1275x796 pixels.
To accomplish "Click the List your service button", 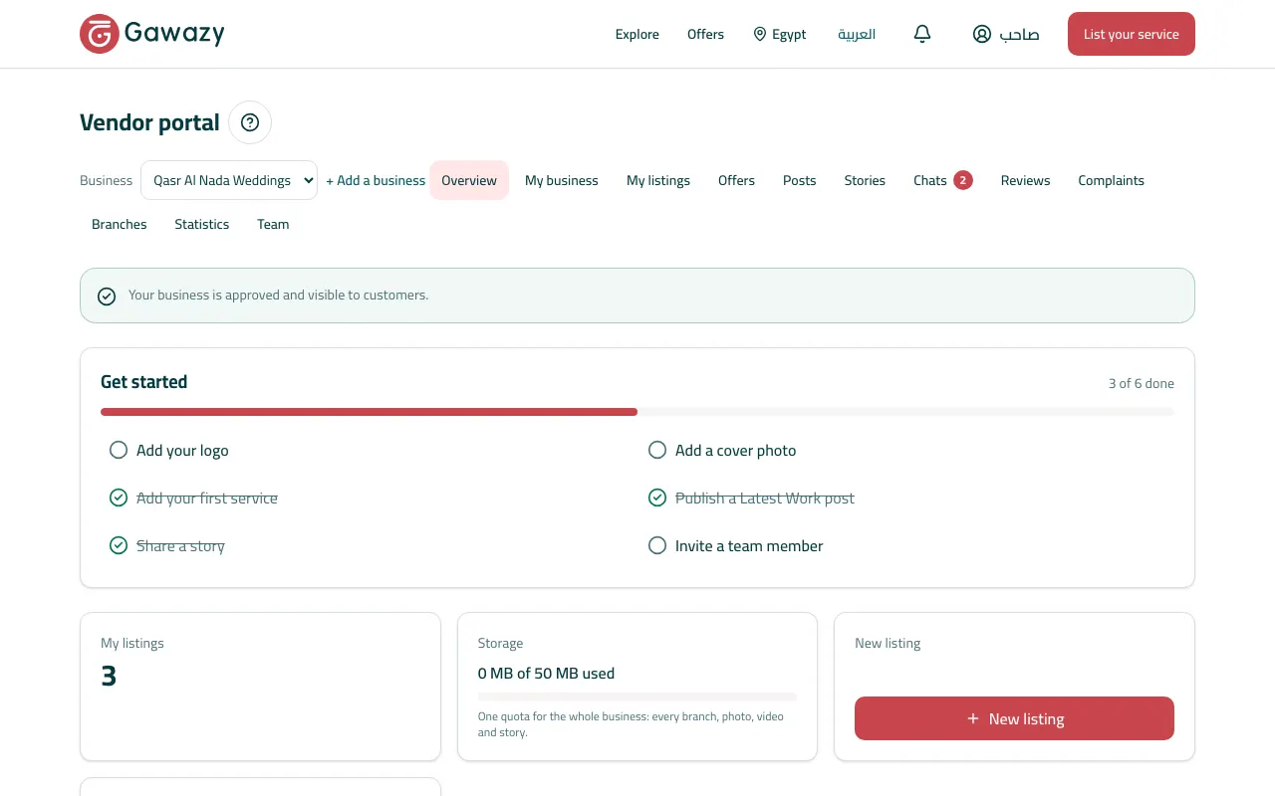I will click(x=1132, y=34).
